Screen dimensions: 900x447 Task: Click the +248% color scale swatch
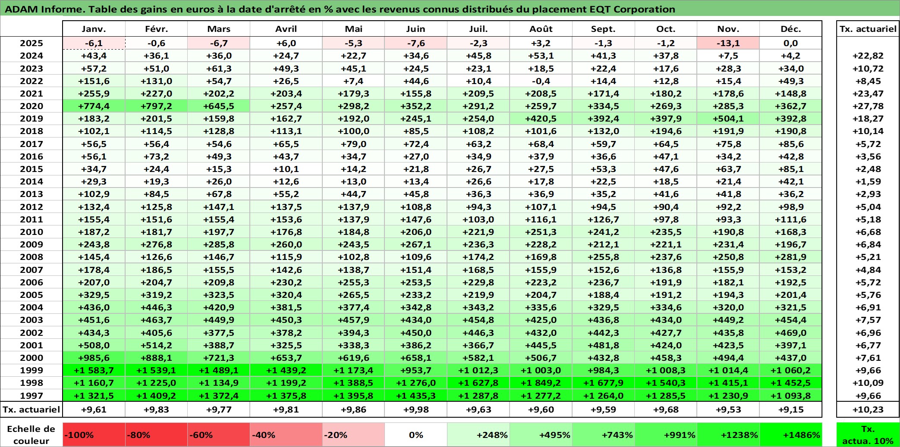click(x=478, y=434)
